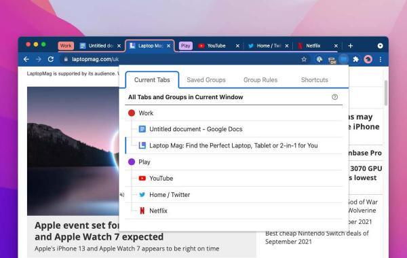
Task: Click the purple Play group color dot
Action: click(x=132, y=162)
